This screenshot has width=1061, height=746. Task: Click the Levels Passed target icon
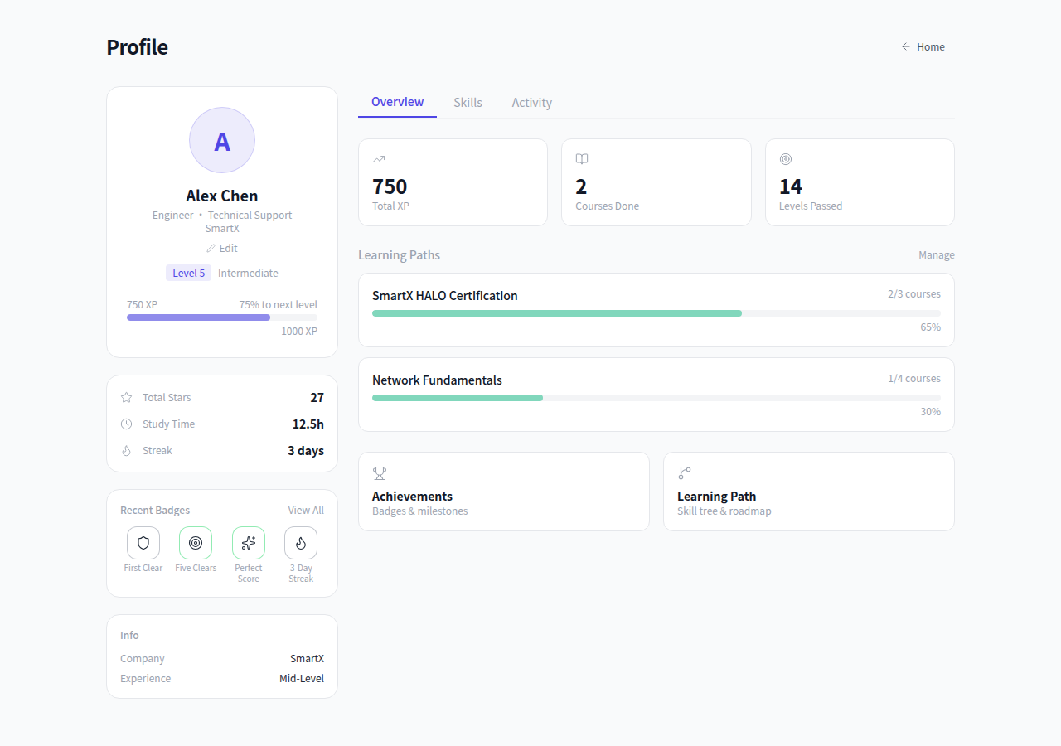(786, 159)
